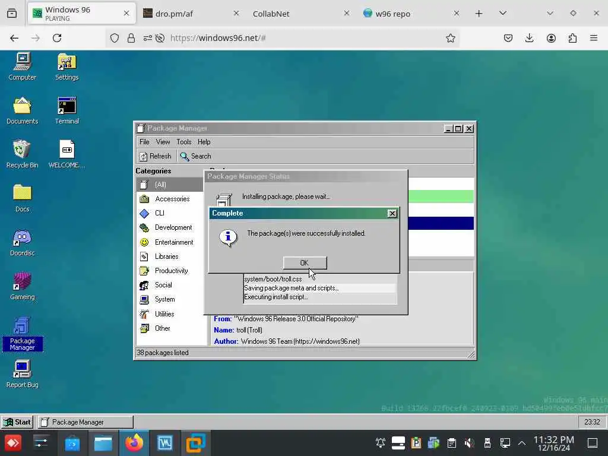This screenshot has width=608, height=456.
Task: Expand the system tray hidden icons arrow
Action: point(522,443)
